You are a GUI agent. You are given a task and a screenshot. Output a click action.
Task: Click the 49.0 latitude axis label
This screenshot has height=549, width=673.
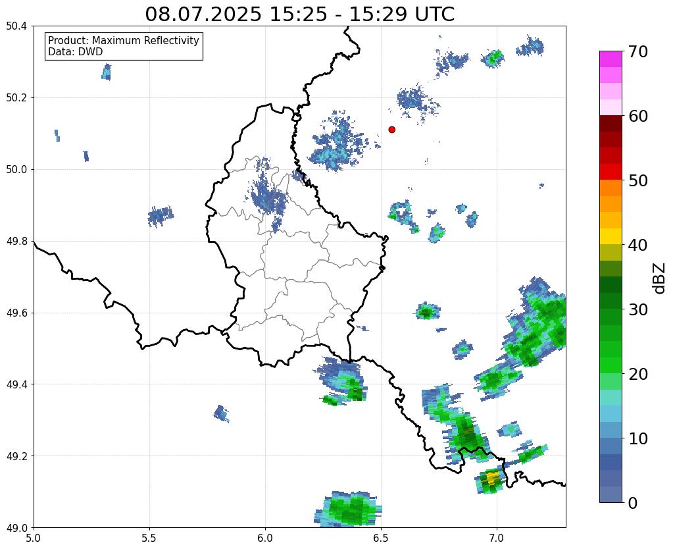[x=16, y=527]
